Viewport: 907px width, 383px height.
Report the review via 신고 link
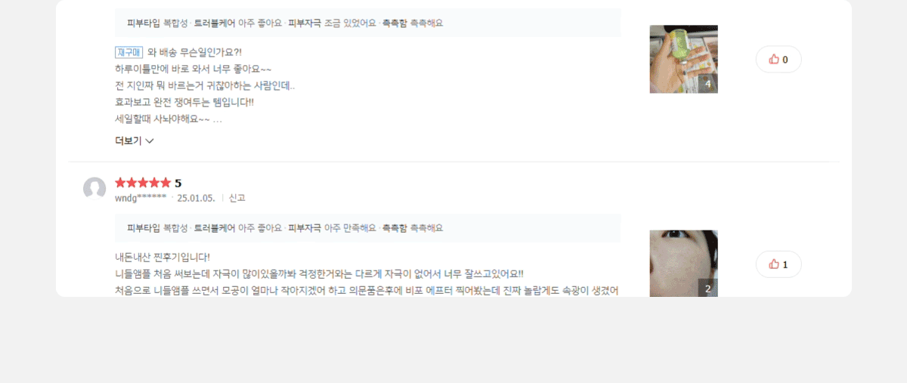(x=237, y=198)
